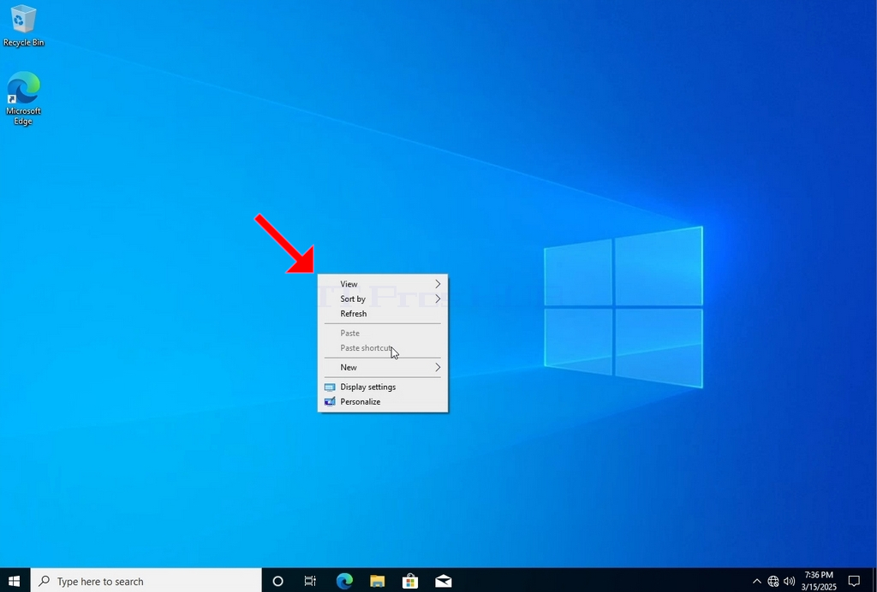
Task: Open Microsoft Store from the taskbar
Action: pos(410,581)
